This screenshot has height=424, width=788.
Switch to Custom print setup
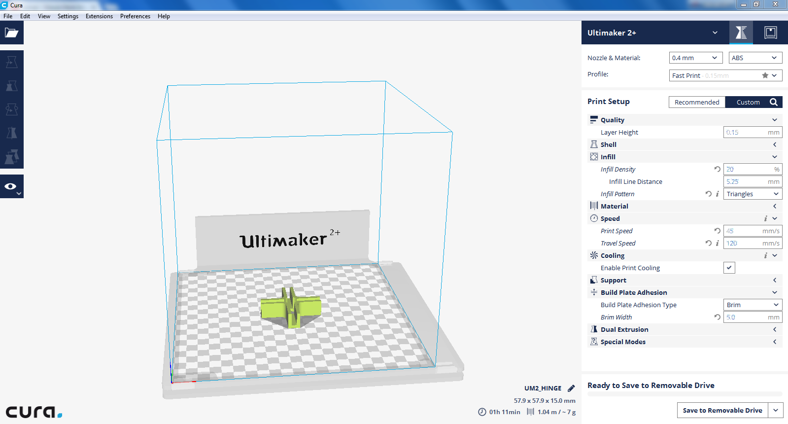[748, 102]
